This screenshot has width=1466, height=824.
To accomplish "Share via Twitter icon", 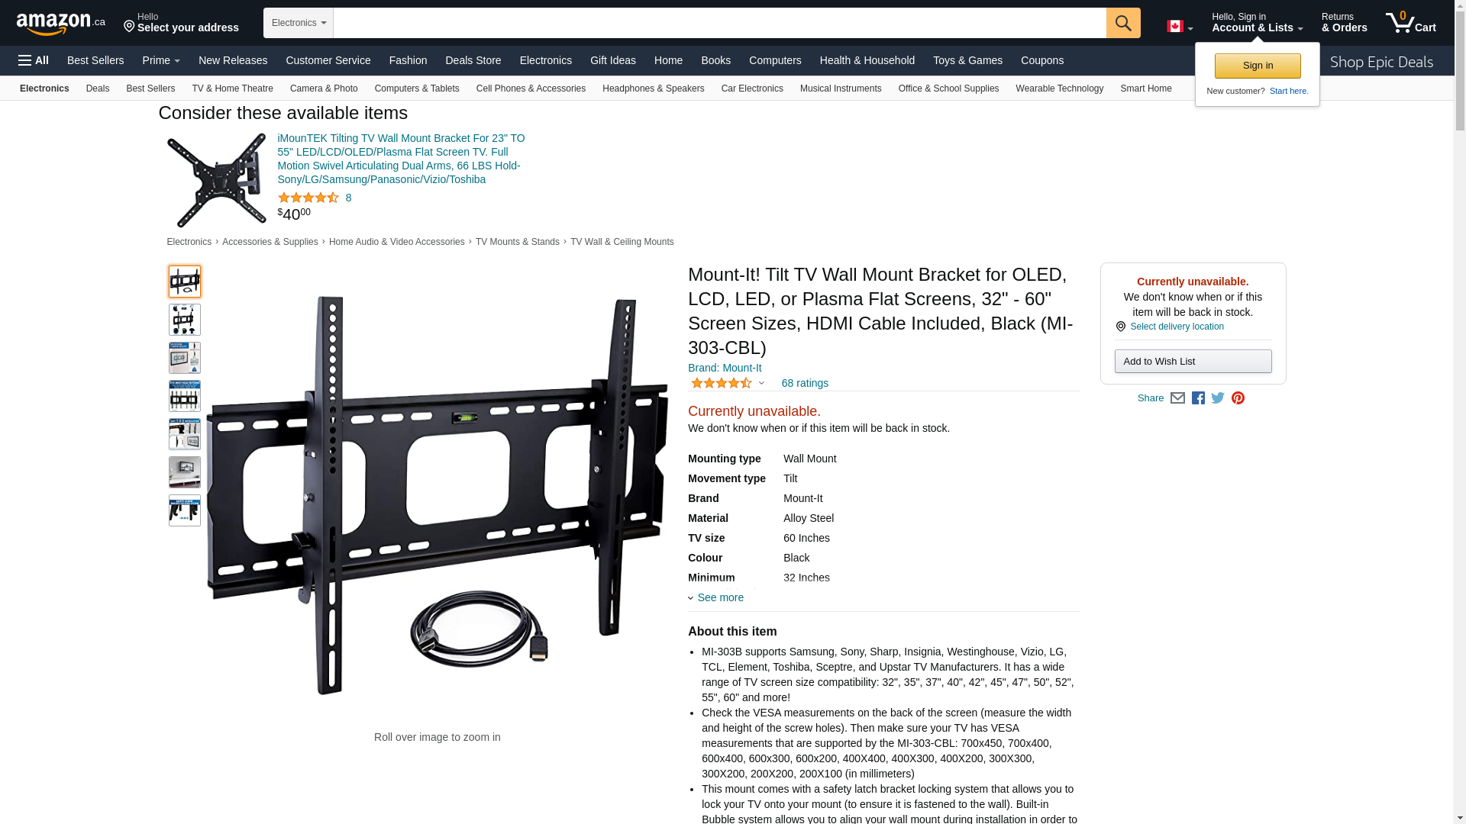I will tap(1218, 398).
